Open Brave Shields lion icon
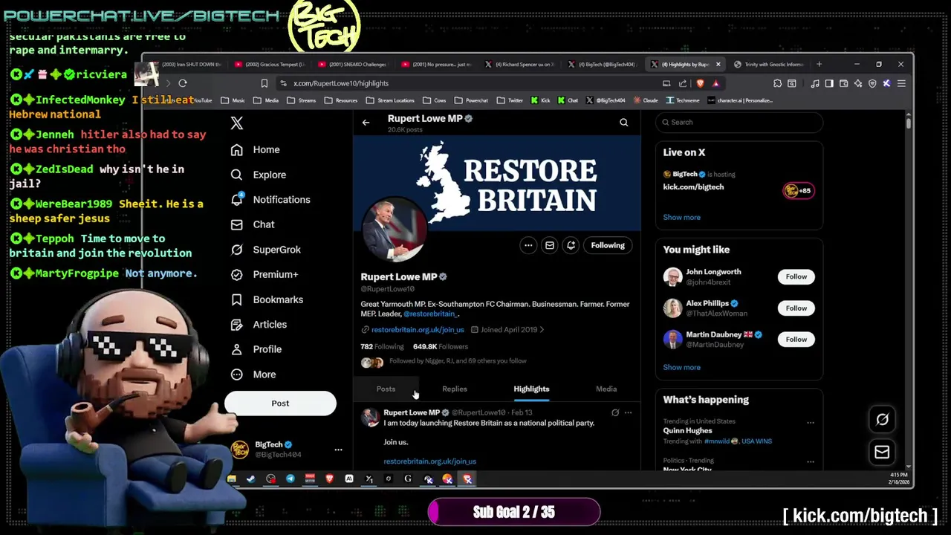The height and width of the screenshot is (535, 951). point(700,84)
